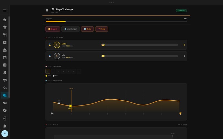
Task: Switch to the Route view
Action: tap(87, 29)
